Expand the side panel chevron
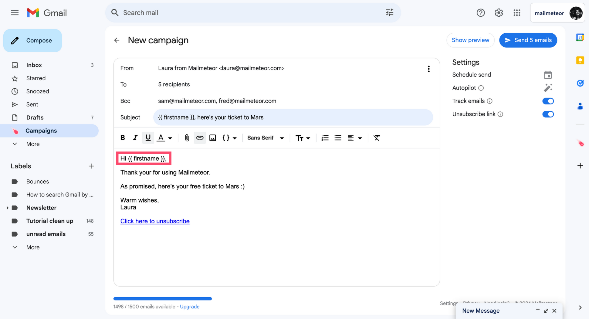 [580, 307]
